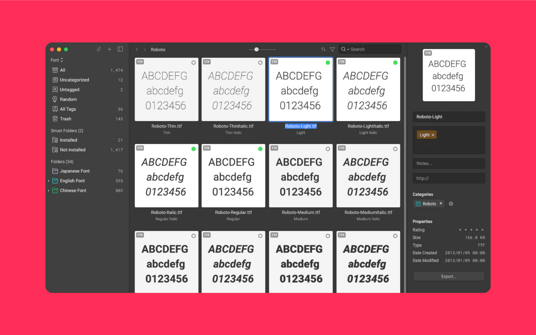Activate Roboto-Medium.ttf with its circle toggle

pos(328,149)
